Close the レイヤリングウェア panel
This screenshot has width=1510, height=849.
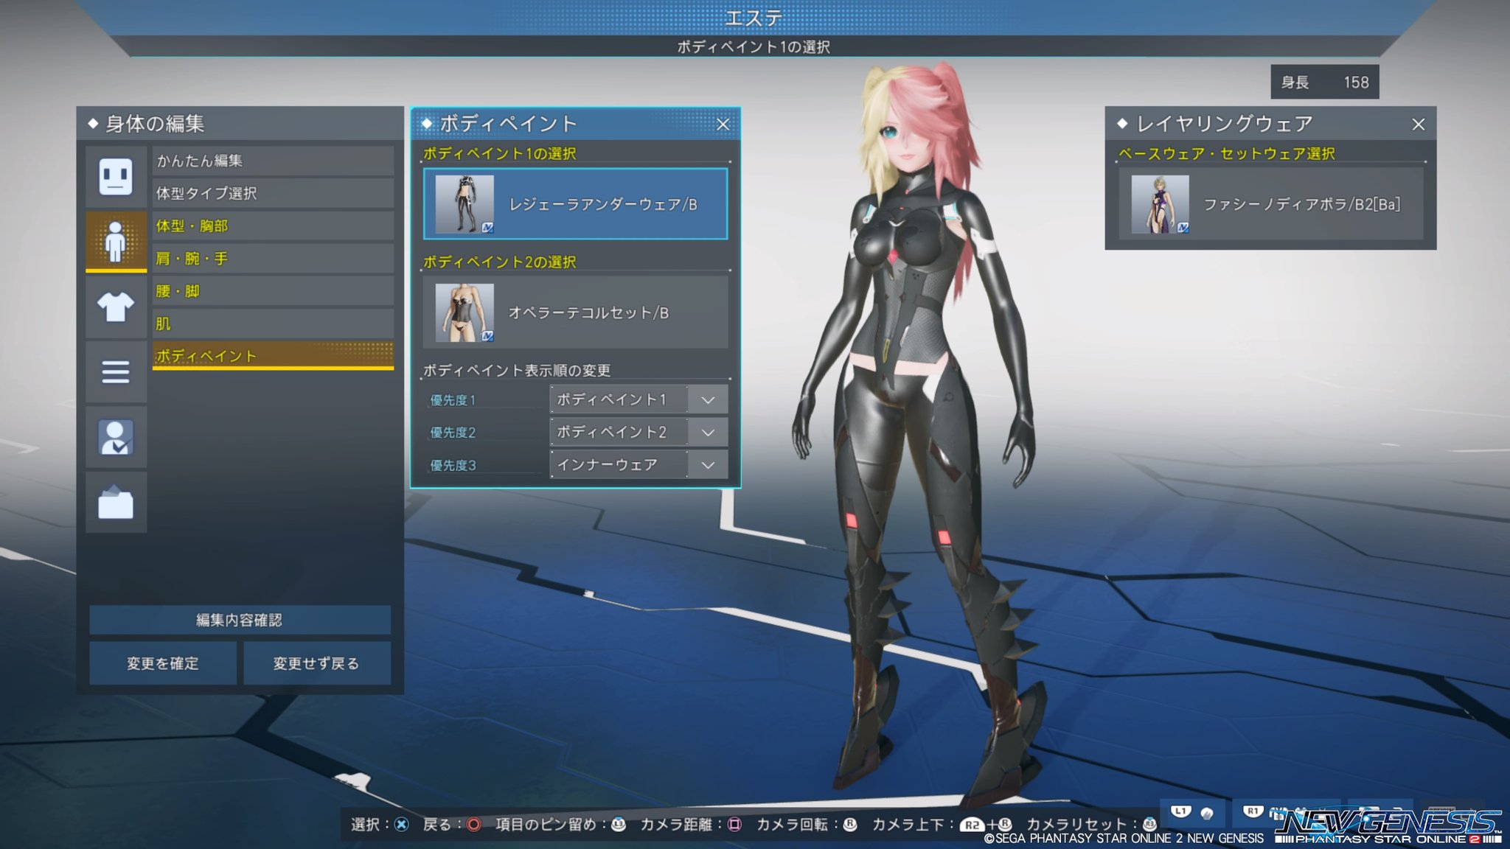click(x=1419, y=125)
